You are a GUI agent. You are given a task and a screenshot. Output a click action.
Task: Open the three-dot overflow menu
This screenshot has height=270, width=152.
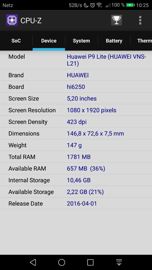pyautogui.click(x=140, y=20)
